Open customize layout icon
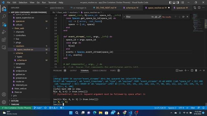Image resolution: width=207 pixels, height=116 pixels. (182, 3)
